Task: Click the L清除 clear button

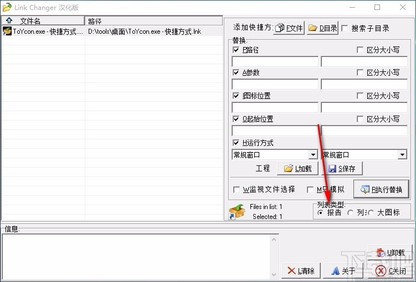Action: coord(301,270)
